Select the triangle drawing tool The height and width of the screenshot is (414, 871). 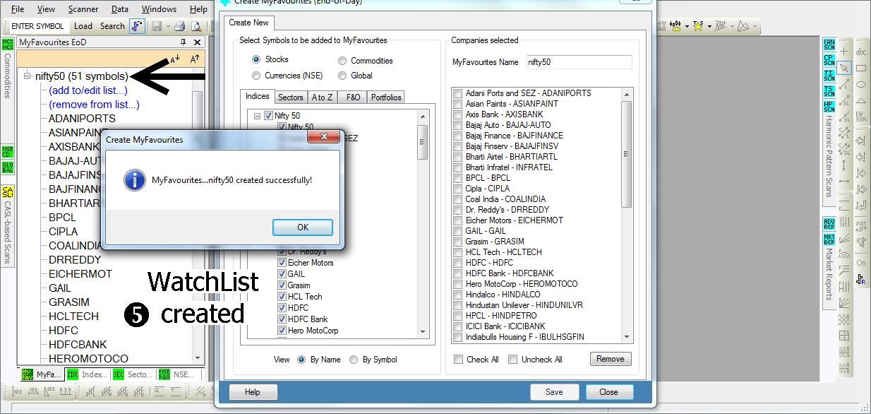(861, 100)
